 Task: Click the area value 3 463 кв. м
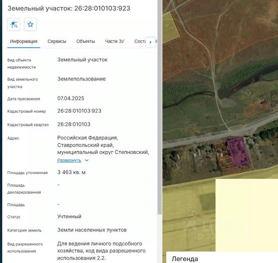[x=71, y=172]
